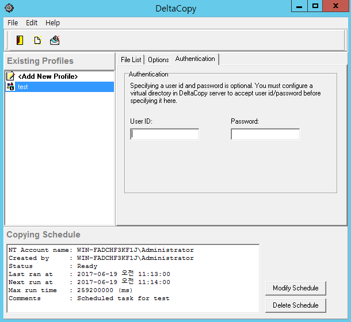Click the Password input field

265,134
